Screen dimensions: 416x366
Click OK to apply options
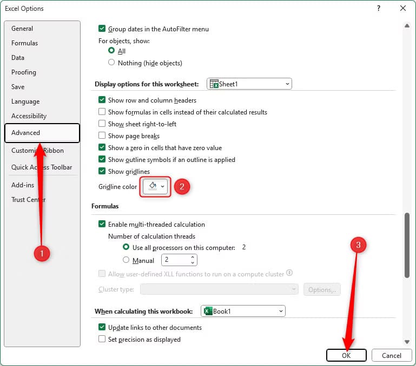click(346, 355)
